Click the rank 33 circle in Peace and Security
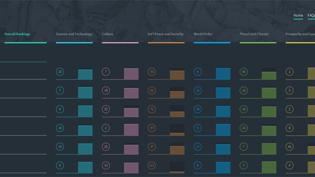 [152, 72]
